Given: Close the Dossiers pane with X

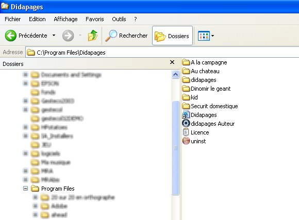Looking at the screenshot, I should click(x=172, y=62).
